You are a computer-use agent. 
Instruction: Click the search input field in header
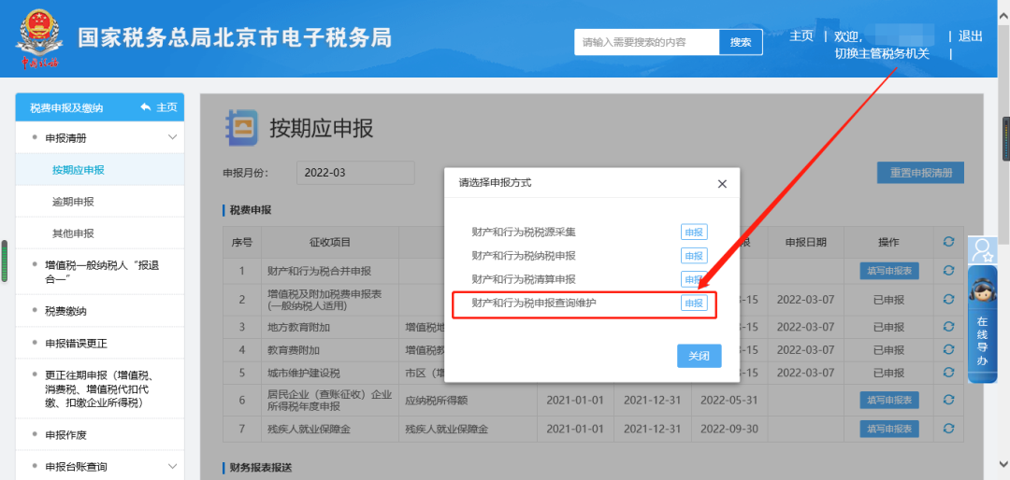point(646,42)
